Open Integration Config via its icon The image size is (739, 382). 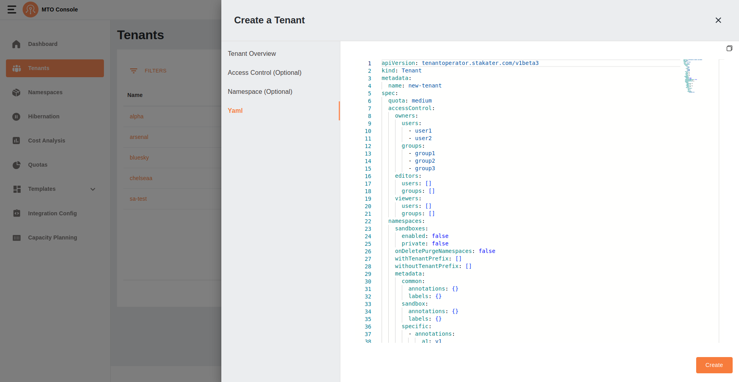point(16,213)
